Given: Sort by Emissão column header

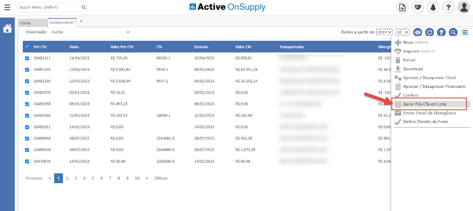Looking at the screenshot, I should (x=201, y=47).
